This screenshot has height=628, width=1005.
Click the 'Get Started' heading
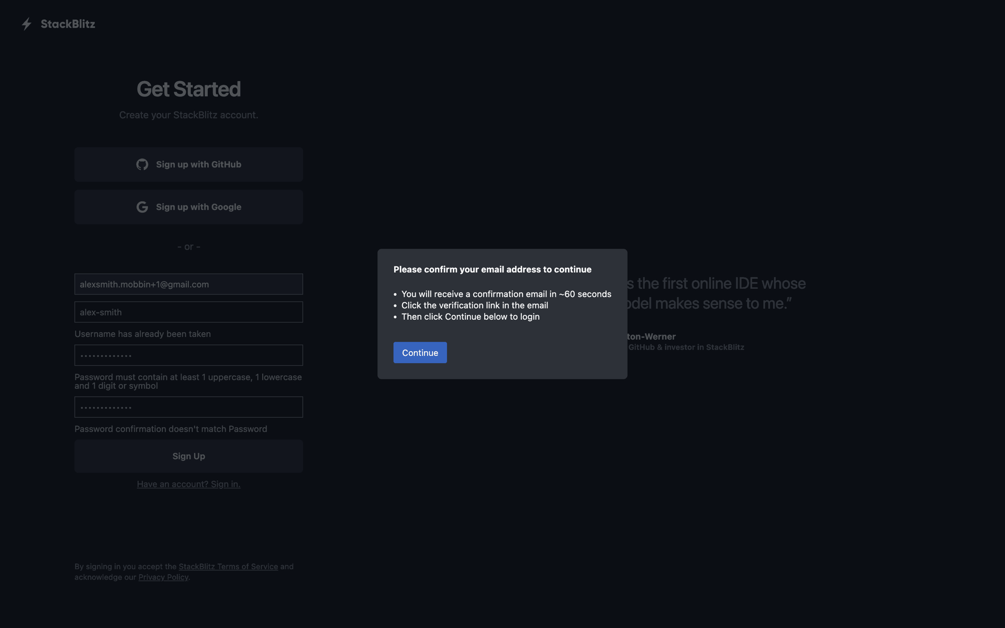point(188,89)
